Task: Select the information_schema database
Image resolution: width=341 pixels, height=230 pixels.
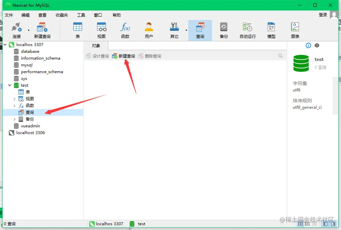Action: [40, 58]
